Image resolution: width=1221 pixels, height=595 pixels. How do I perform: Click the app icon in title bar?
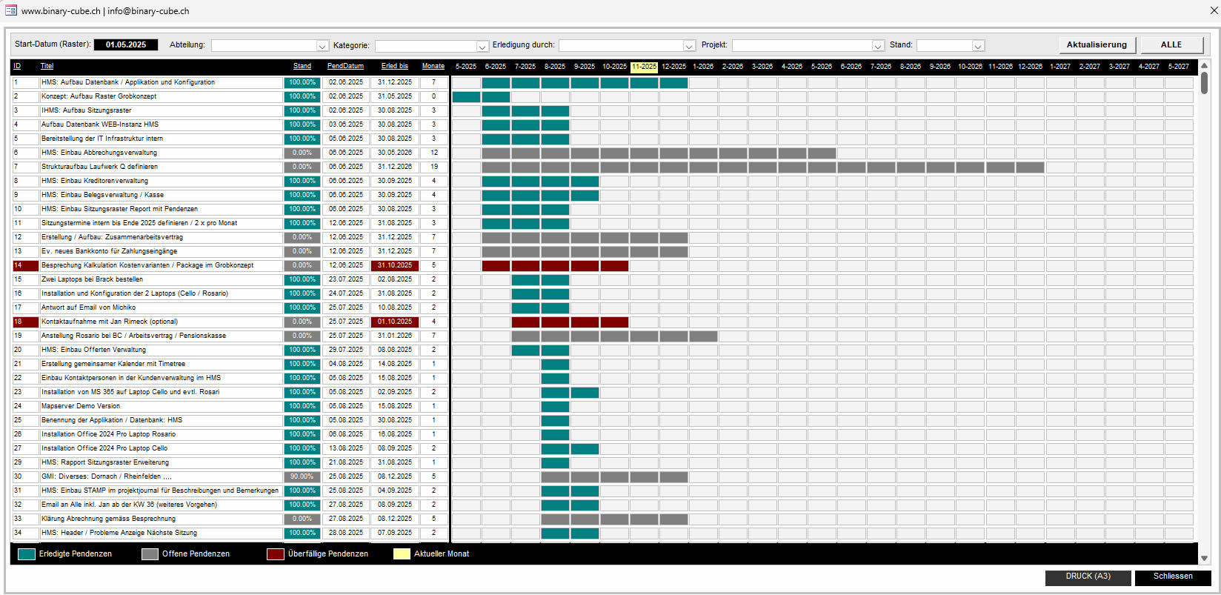10,10
